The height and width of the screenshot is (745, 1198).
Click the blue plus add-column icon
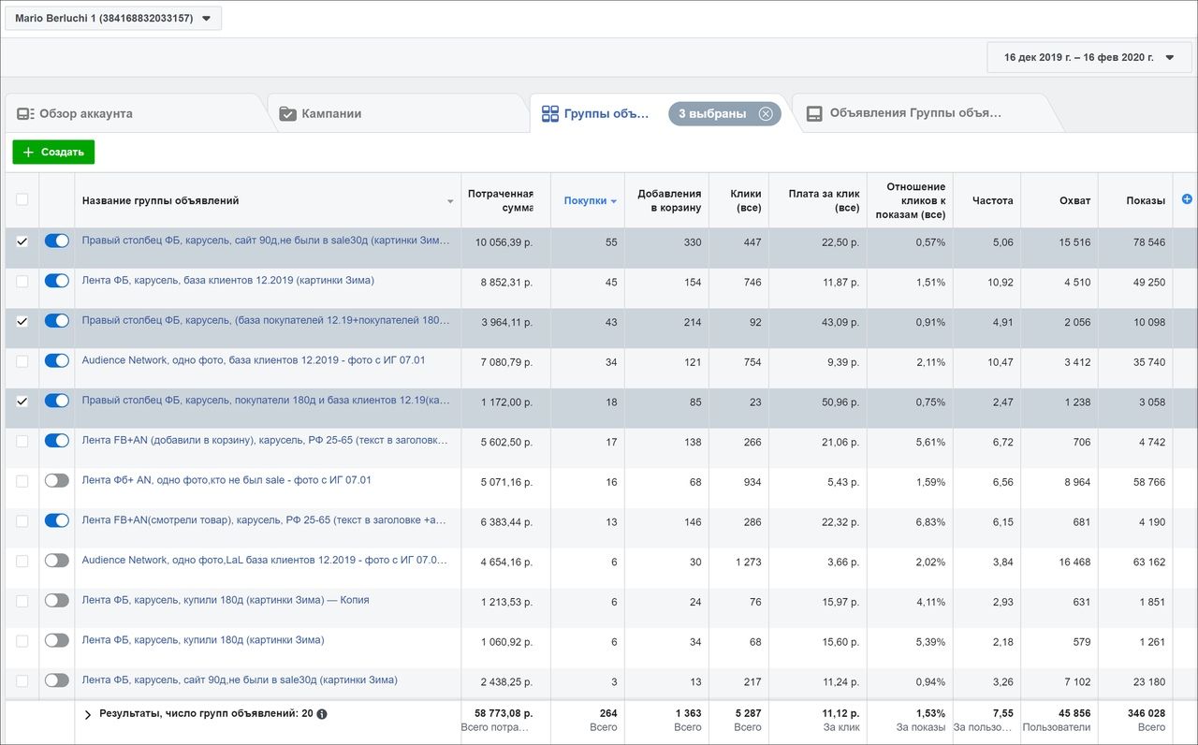(x=1188, y=198)
